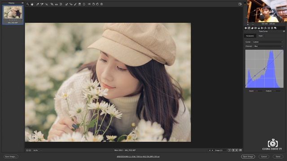Viewport: 287px width, 161px height.
Task: Select the Crop tool
Action: point(52,4)
